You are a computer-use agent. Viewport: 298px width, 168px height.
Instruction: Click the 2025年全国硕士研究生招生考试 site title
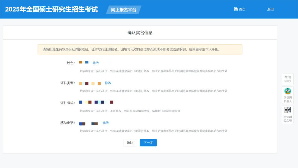(x=51, y=9)
